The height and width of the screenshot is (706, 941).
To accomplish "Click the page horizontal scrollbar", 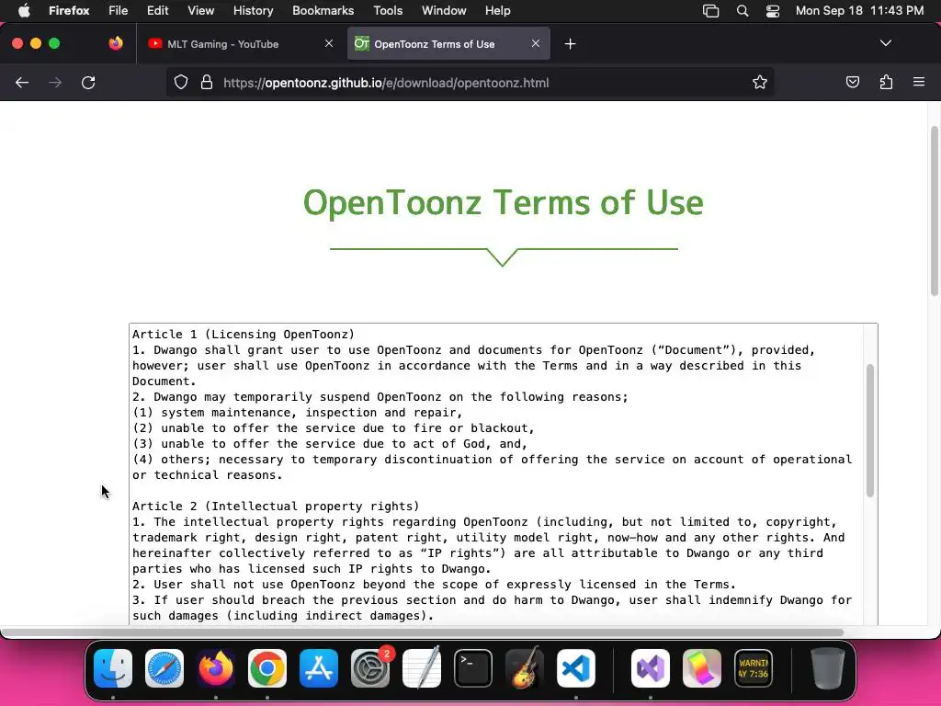I will (423, 632).
